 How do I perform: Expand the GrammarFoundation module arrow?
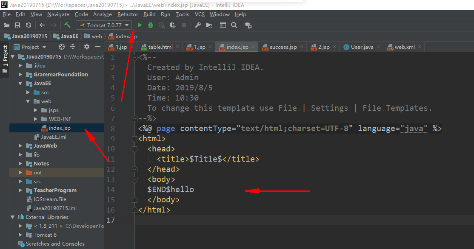tap(20, 75)
